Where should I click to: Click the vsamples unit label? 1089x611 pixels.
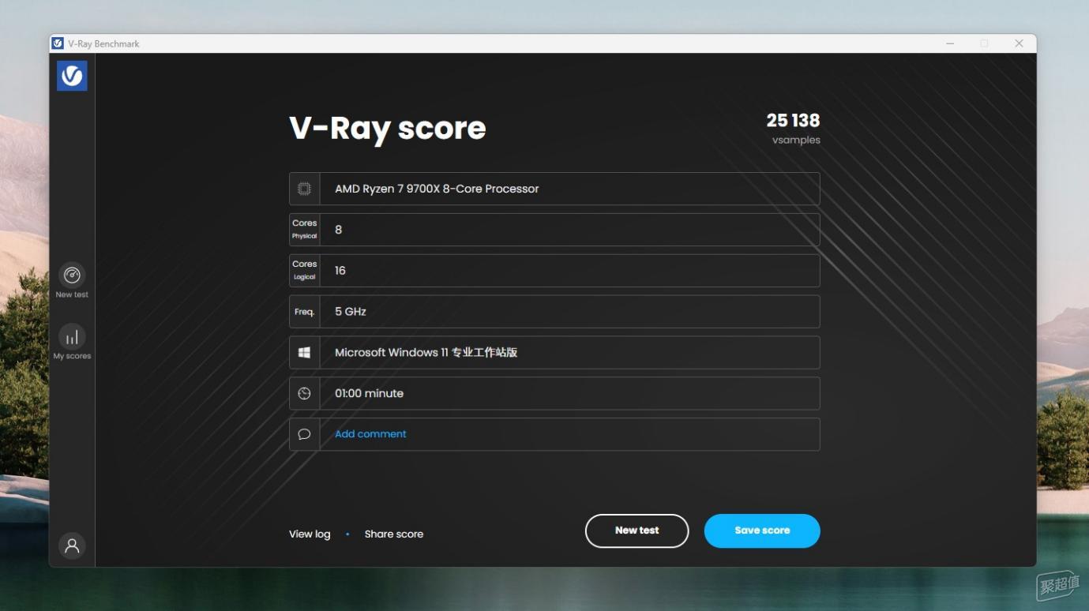(796, 141)
